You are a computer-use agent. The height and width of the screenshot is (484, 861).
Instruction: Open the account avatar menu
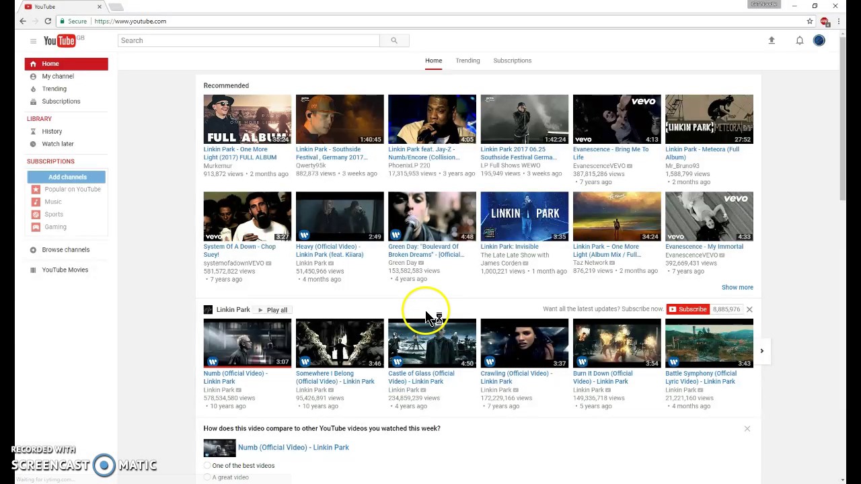point(819,40)
